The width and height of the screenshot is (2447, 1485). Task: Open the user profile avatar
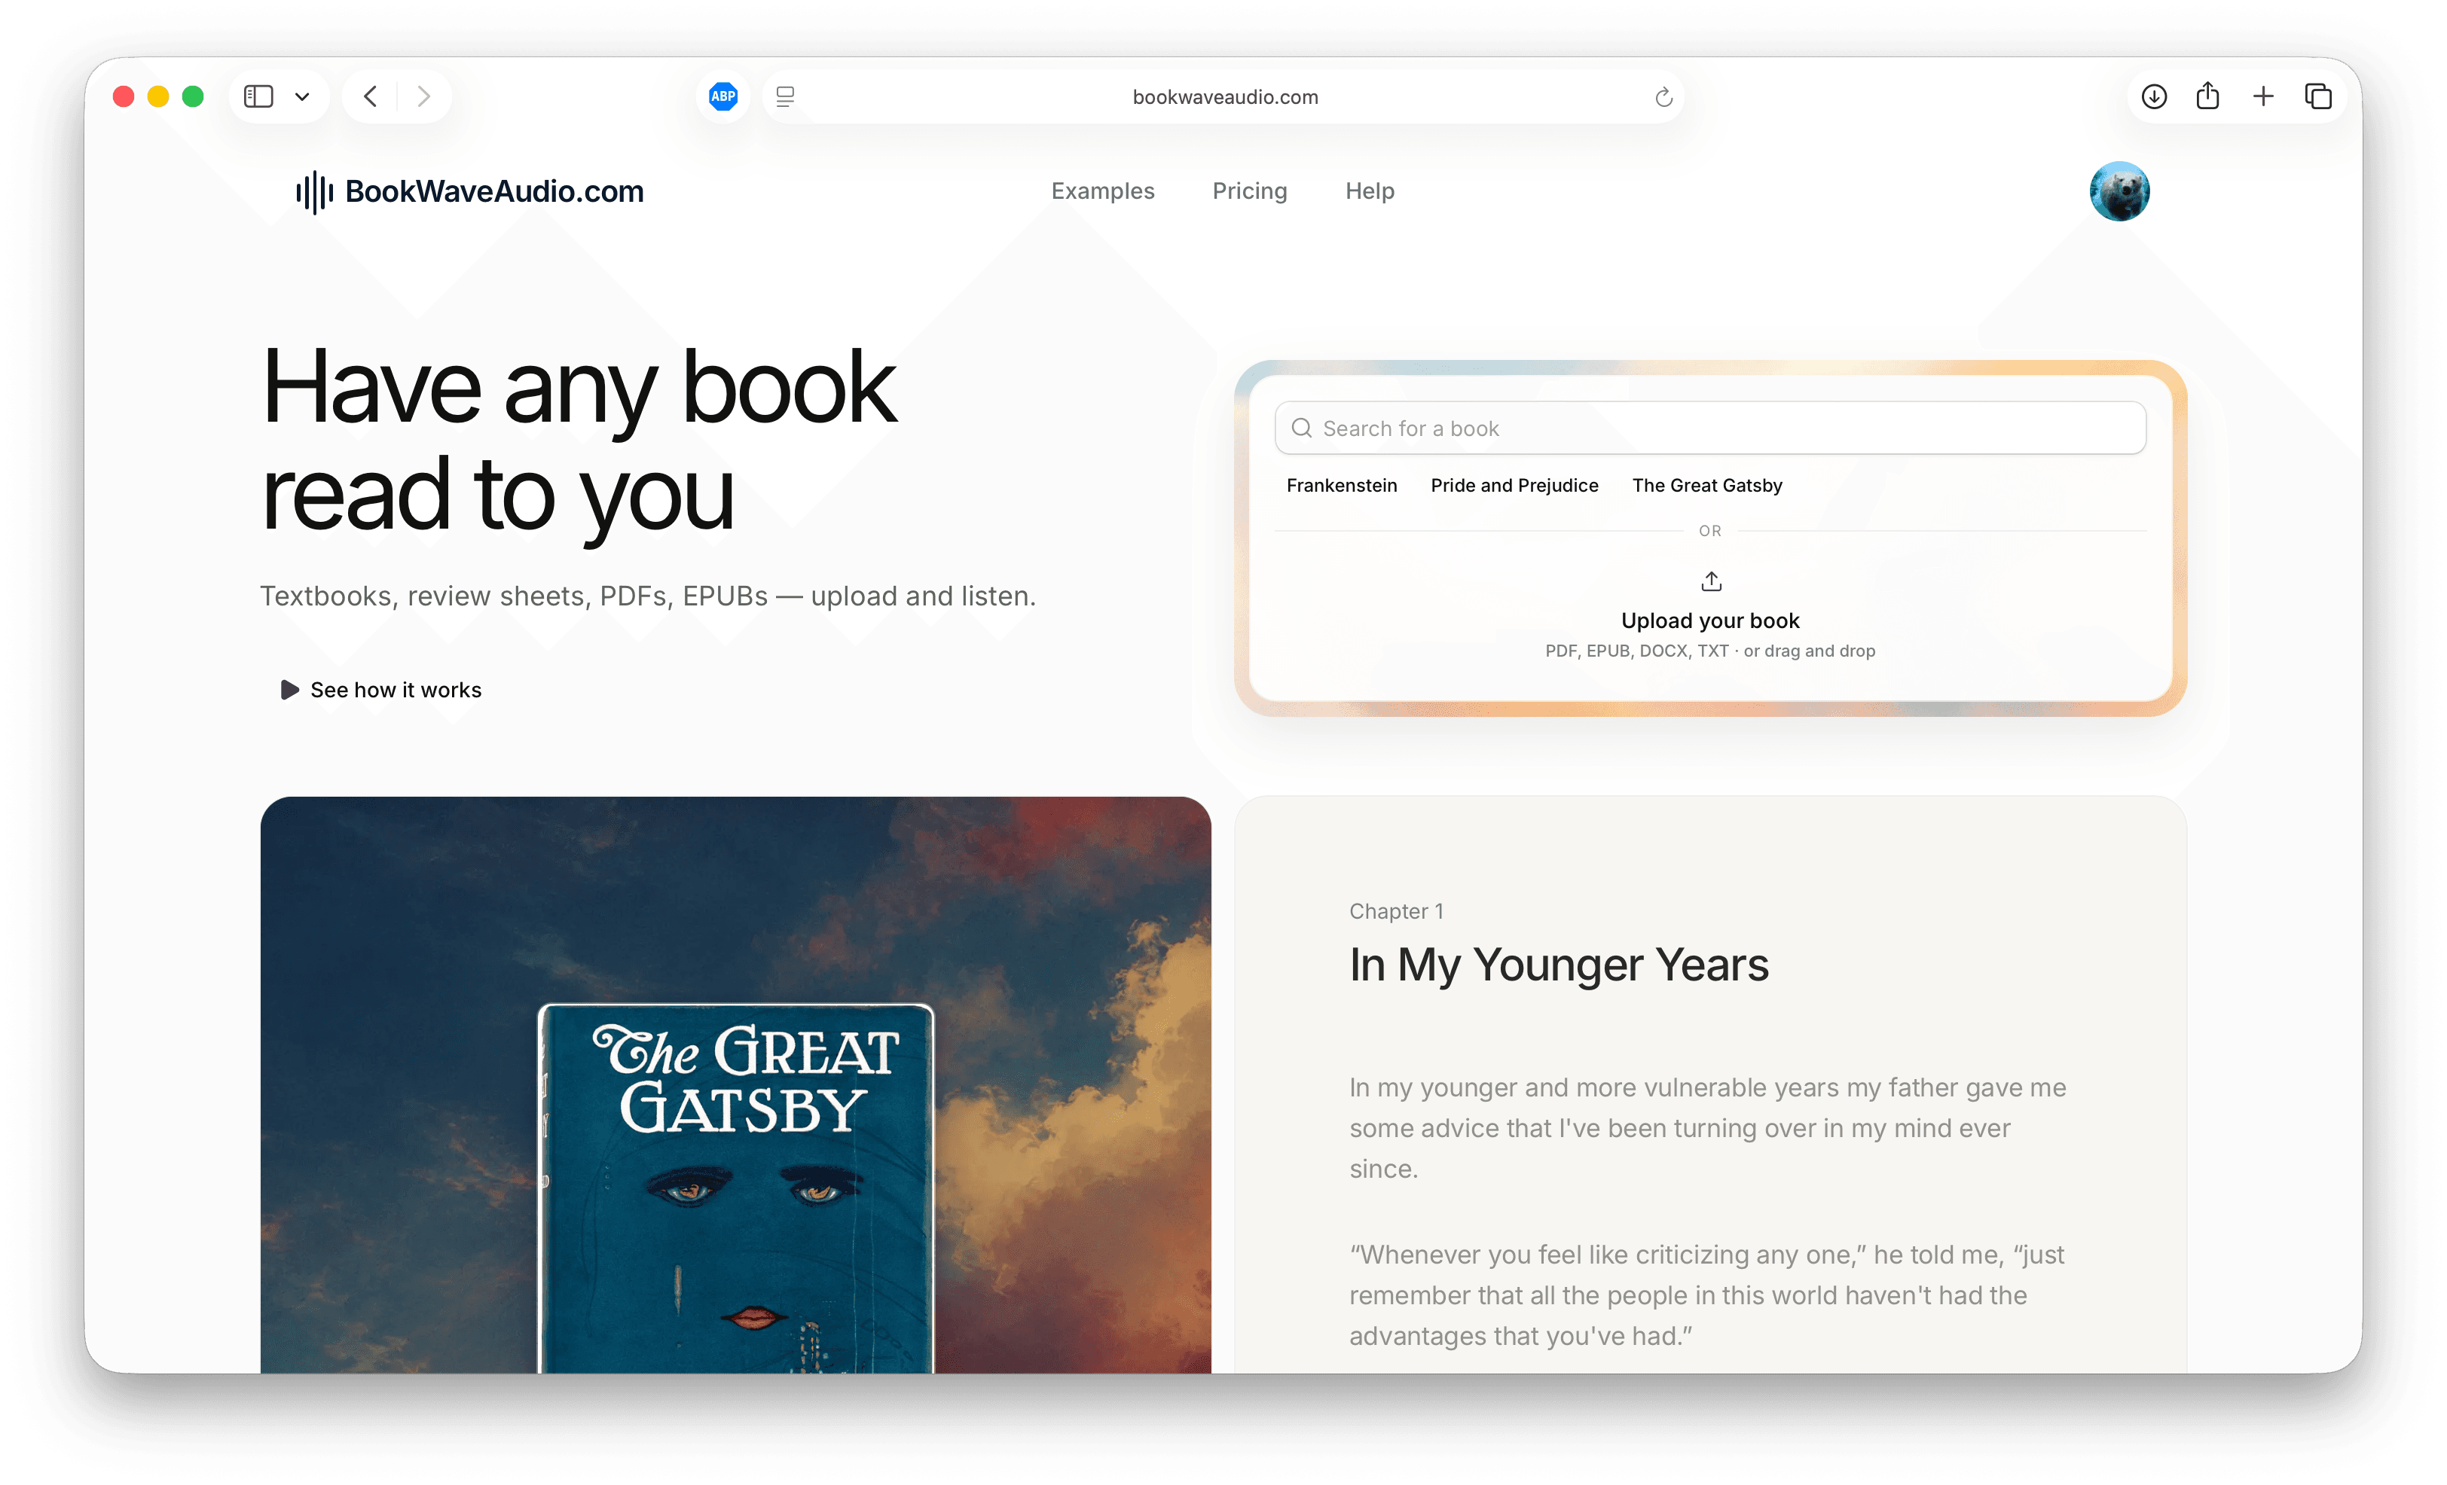click(x=2119, y=191)
